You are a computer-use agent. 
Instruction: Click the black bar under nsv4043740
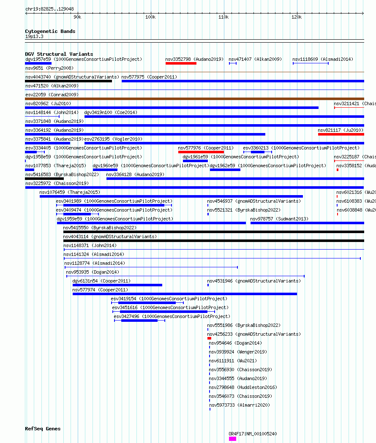tap(68, 81)
